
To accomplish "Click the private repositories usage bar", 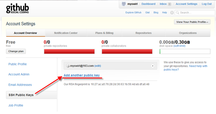I will (x=69, y=52).
